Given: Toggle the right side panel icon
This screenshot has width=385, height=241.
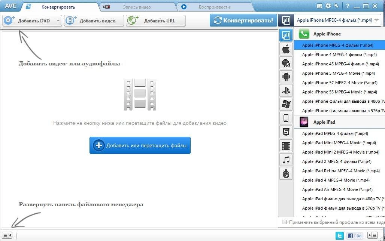Looking at the screenshot, I should click(x=373, y=235).
